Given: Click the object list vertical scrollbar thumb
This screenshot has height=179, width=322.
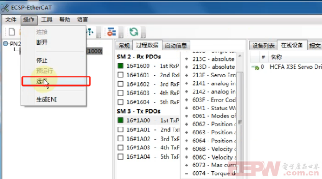Looking at the screenshot, I should click(240, 123).
